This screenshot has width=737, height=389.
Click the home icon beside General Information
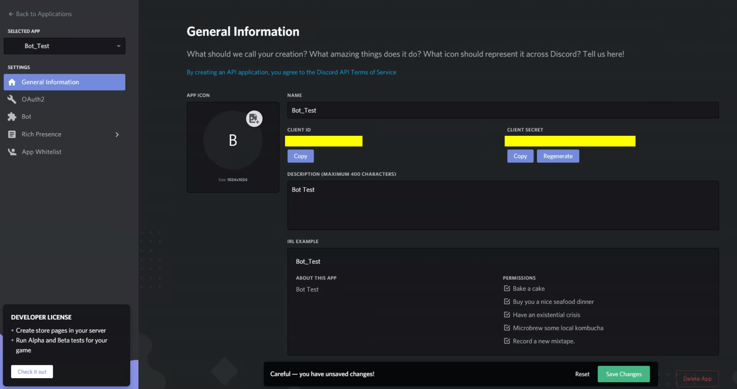point(12,82)
